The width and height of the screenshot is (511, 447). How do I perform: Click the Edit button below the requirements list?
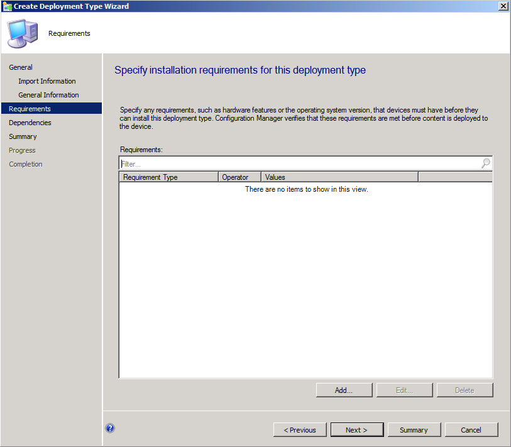point(404,390)
